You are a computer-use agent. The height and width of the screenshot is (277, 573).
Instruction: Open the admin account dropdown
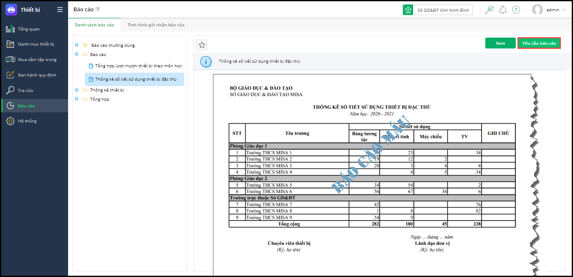tap(549, 10)
